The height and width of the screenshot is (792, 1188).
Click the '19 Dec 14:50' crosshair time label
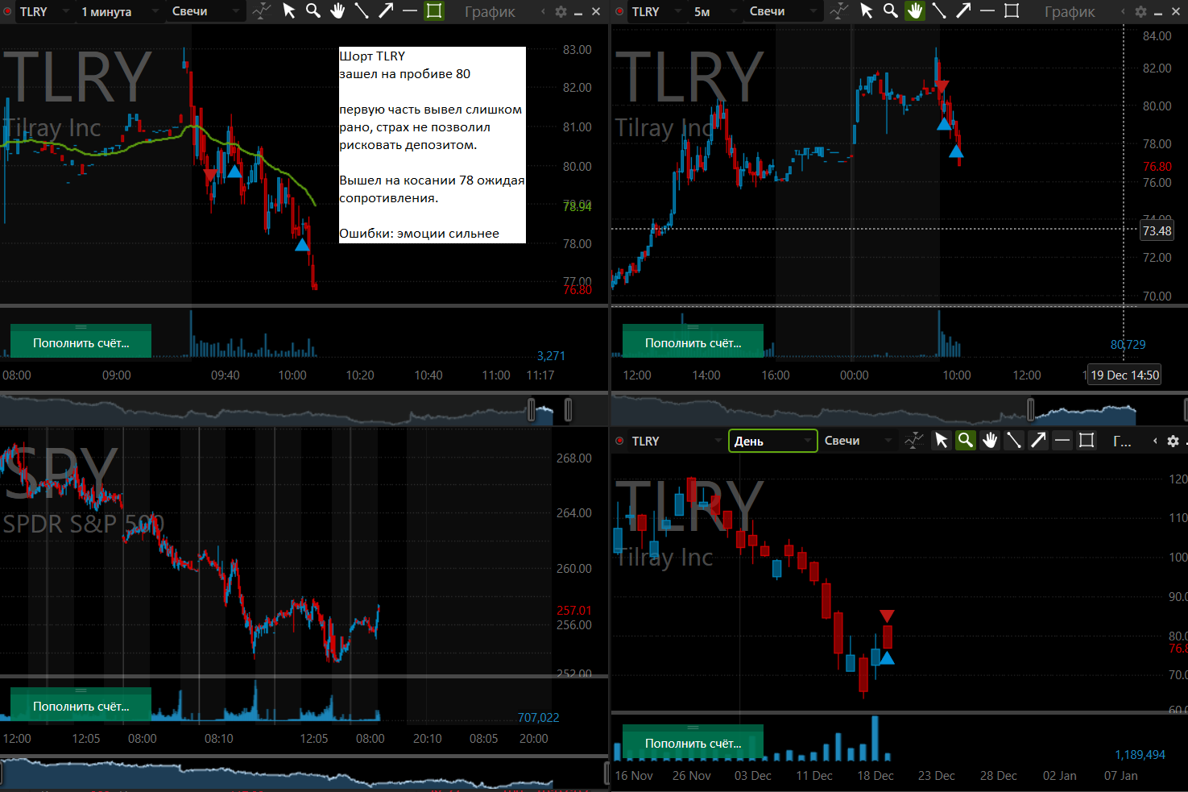tap(1124, 375)
